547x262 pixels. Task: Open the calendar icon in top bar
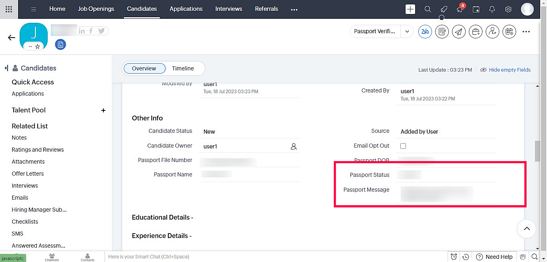[x=476, y=9]
